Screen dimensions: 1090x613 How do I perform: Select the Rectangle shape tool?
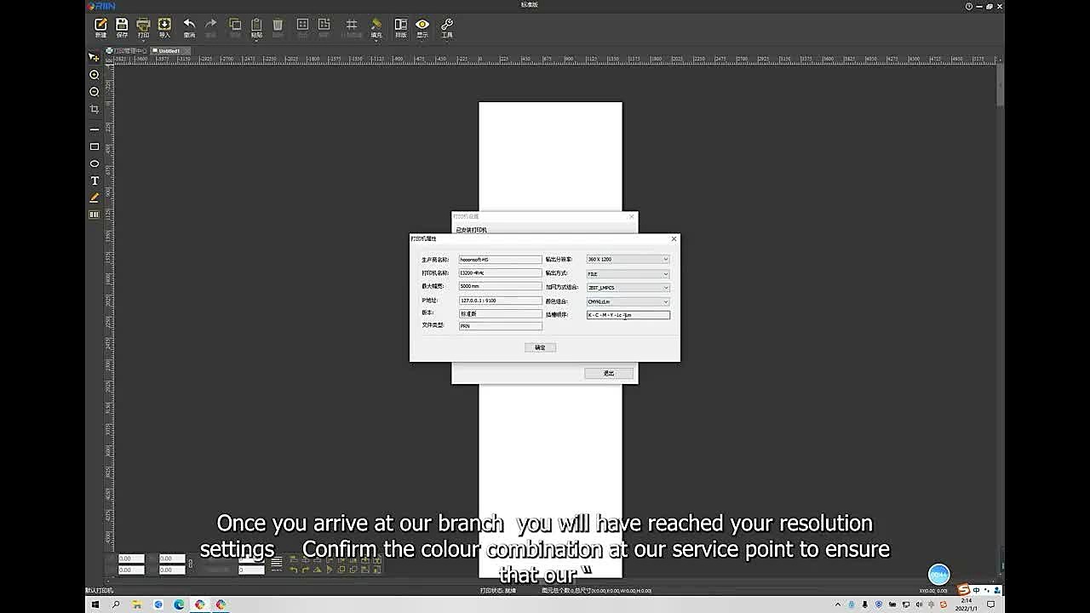point(95,146)
